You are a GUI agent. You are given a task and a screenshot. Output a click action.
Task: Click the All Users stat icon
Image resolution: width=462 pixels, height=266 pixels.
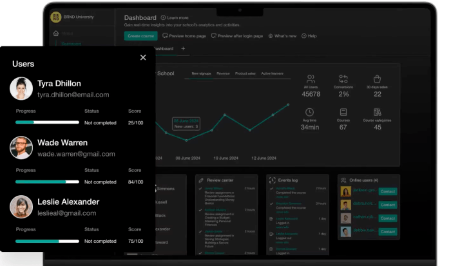pos(311,79)
